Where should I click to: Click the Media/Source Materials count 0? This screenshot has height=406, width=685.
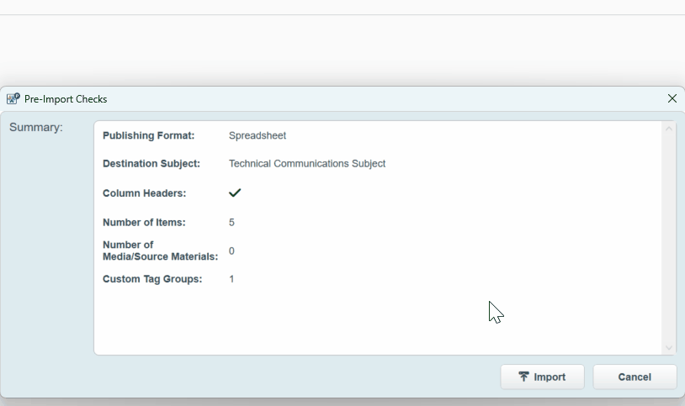[231, 251]
